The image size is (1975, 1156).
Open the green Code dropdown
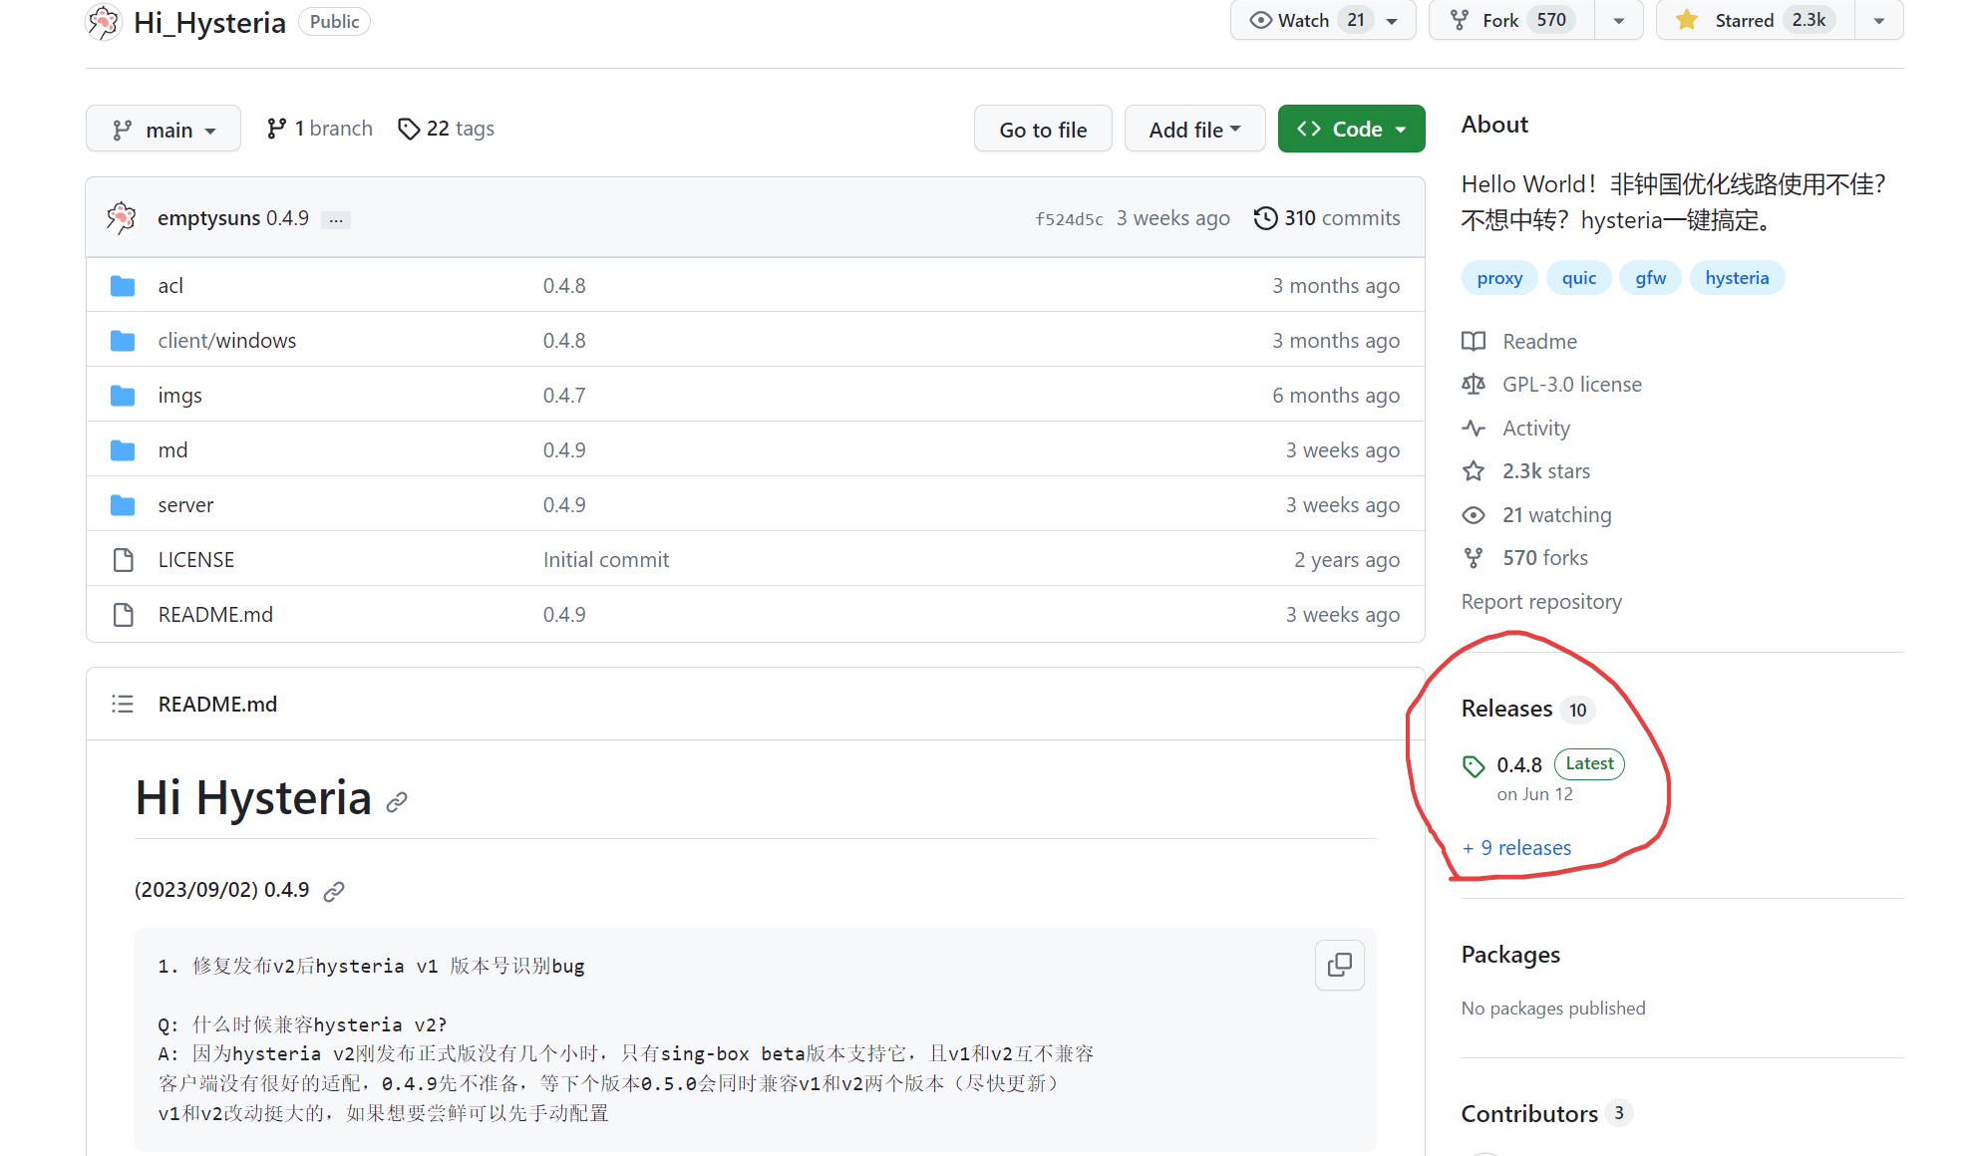[x=1351, y=130]
